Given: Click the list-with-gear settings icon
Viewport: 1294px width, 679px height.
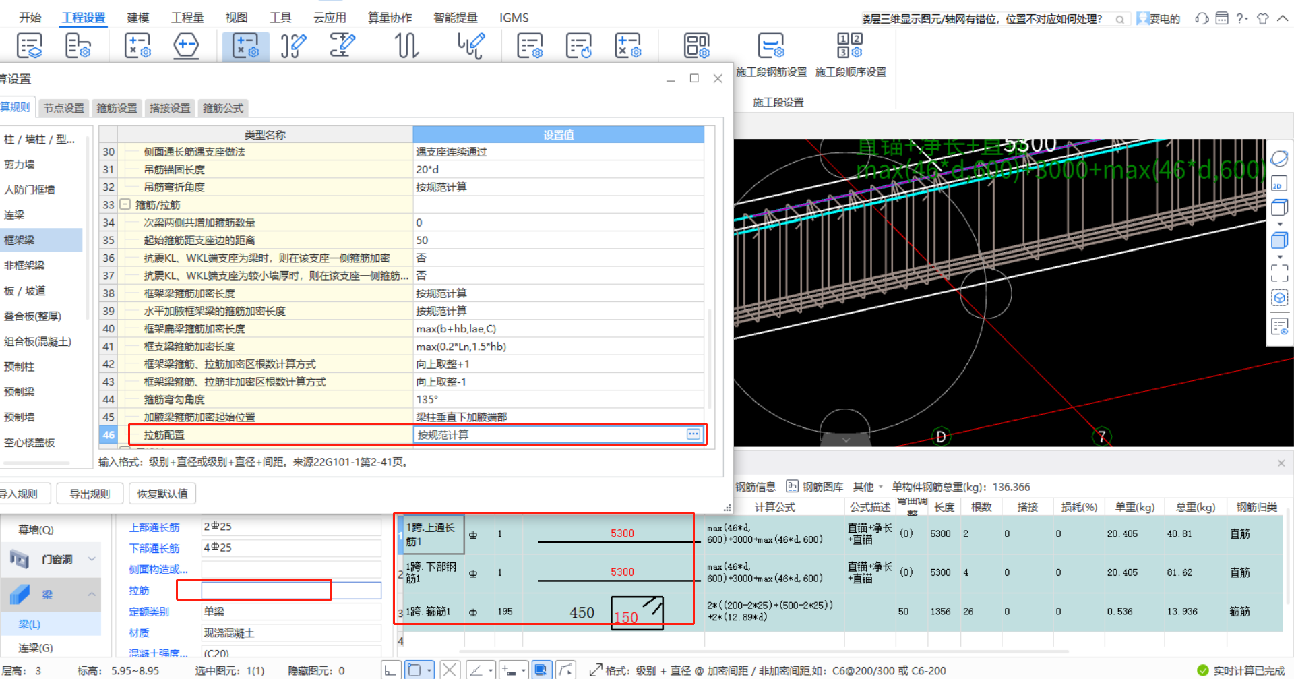Looking at the screenshot, I should tap(530, 46).
